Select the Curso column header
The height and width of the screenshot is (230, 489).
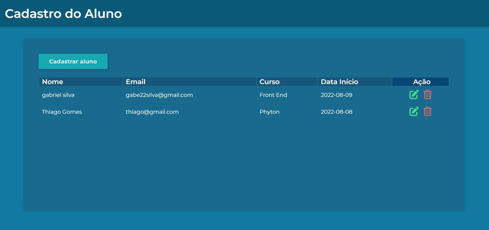click(x=269, y=82)
